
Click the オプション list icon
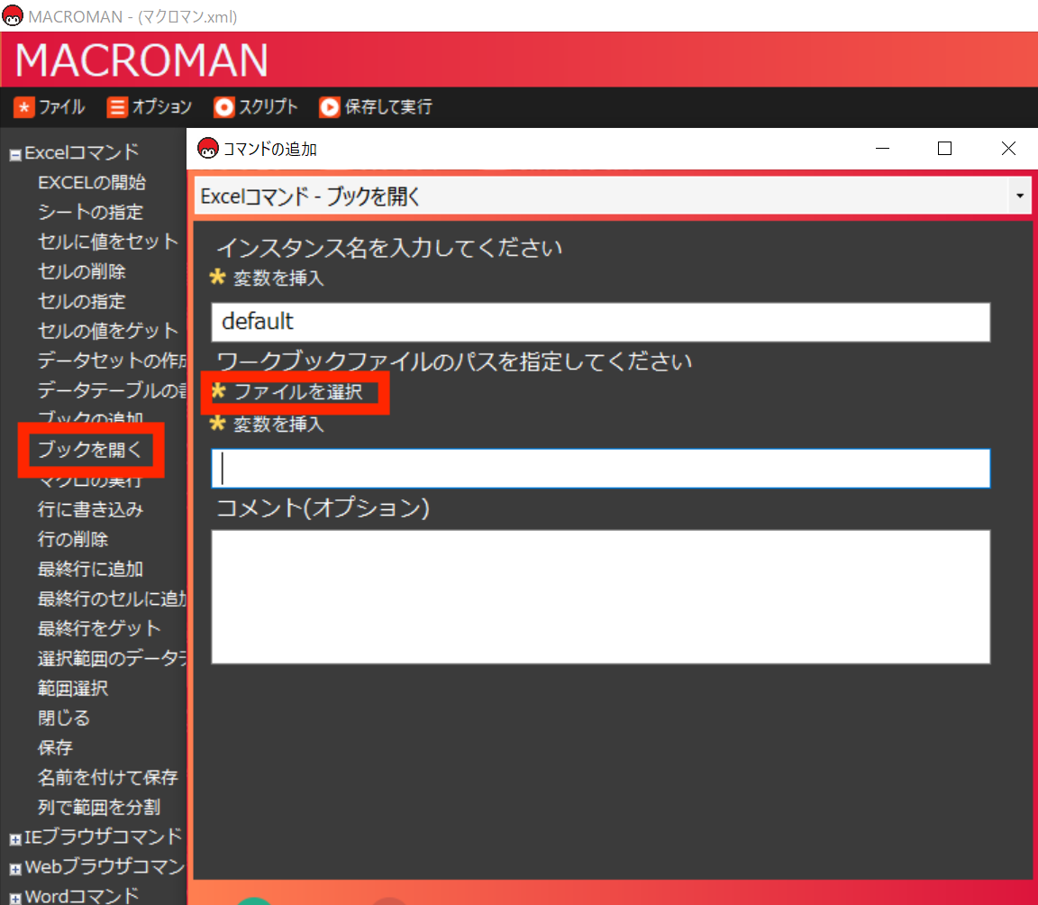pos(117,107)
